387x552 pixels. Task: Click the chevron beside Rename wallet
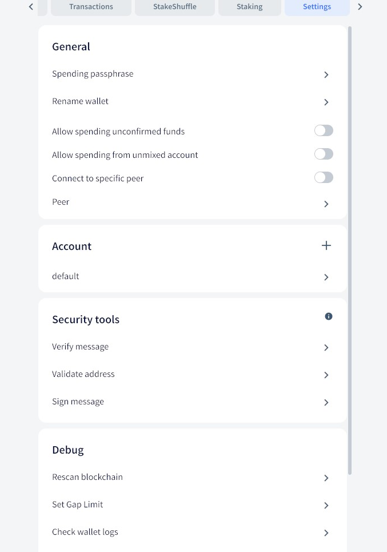click(x=326, y=102)
